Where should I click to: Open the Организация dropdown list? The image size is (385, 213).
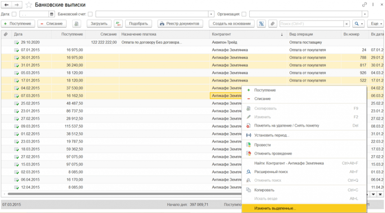point(365,14)
